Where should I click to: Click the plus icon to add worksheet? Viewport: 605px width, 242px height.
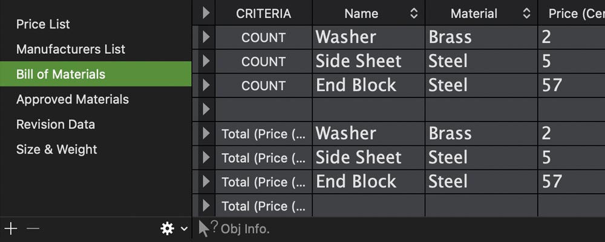tap(10, 228)
